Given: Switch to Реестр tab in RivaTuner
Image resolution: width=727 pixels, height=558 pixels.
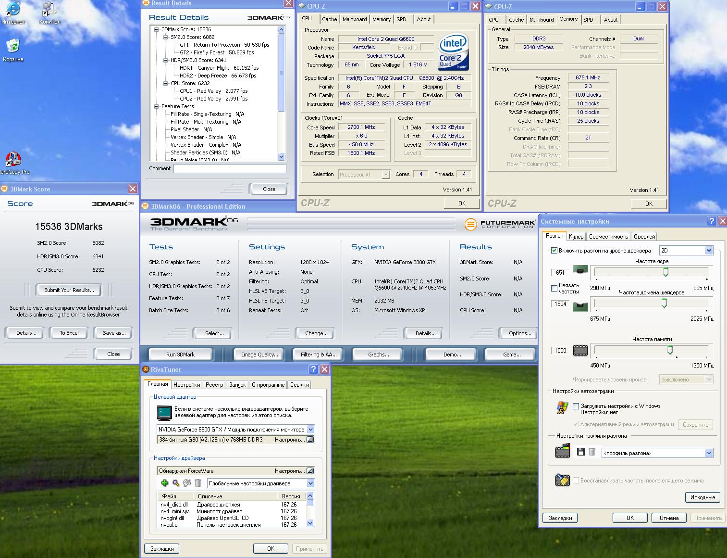Looking at the screenshot, I should pyautogui.click(x=214, y=384).
